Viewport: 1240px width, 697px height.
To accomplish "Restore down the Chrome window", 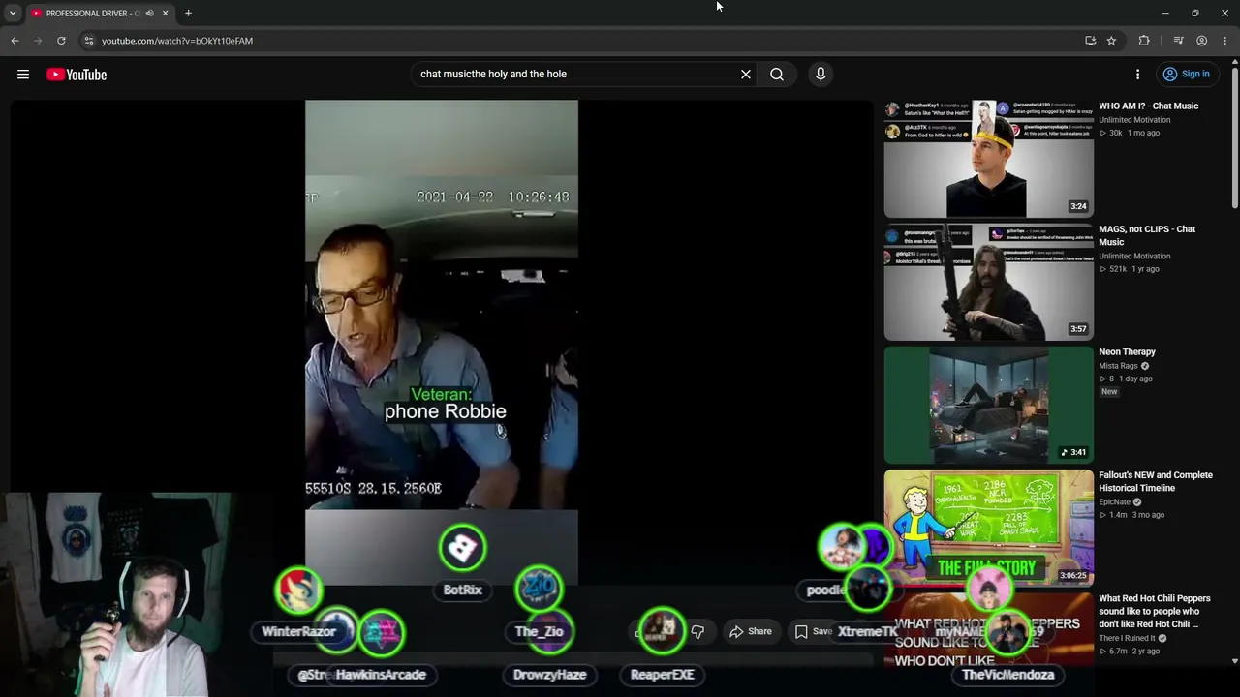I will [x=1195, y=13].
